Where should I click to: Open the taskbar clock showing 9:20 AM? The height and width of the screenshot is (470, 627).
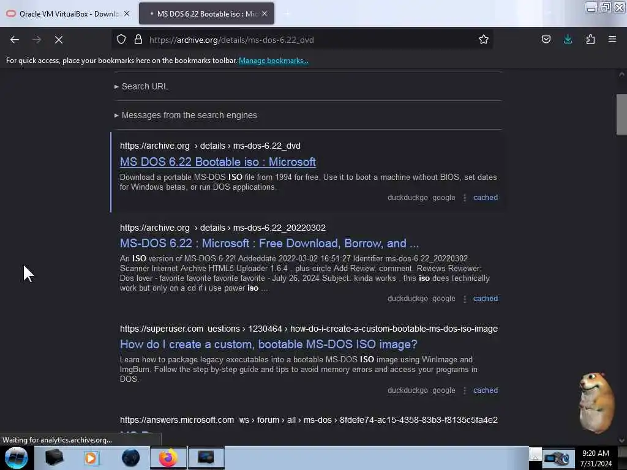pos(596,458)
